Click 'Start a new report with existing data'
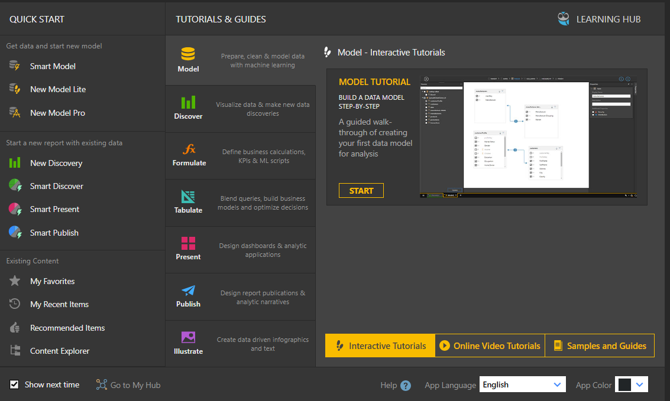 (x=64, y=143)
